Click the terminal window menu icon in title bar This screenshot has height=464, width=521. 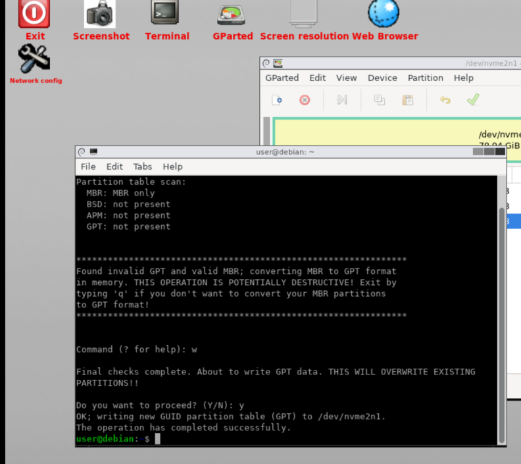[x=82, y=152]
